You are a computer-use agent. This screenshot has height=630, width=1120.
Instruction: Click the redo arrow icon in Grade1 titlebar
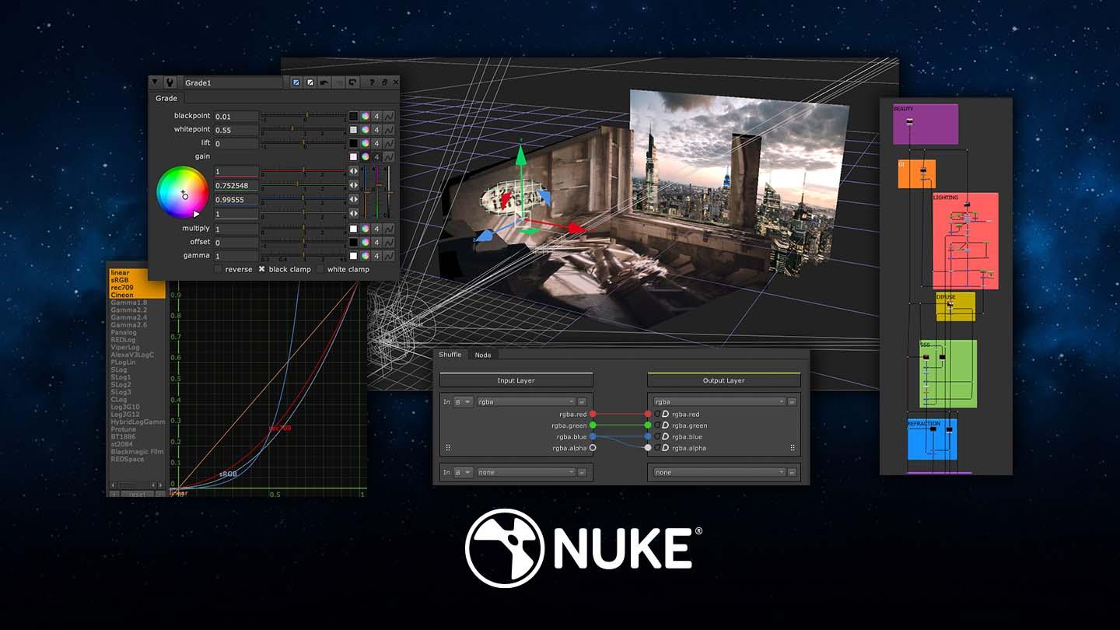[x=352, y=82]
